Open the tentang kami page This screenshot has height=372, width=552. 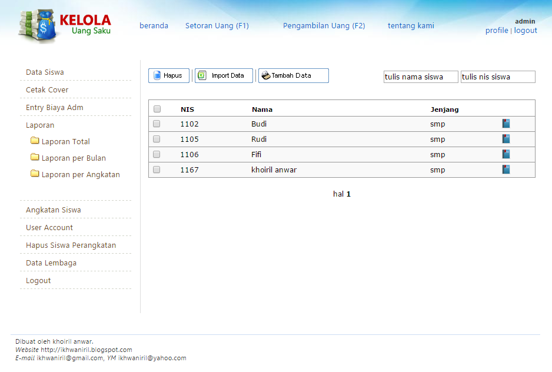411,26
